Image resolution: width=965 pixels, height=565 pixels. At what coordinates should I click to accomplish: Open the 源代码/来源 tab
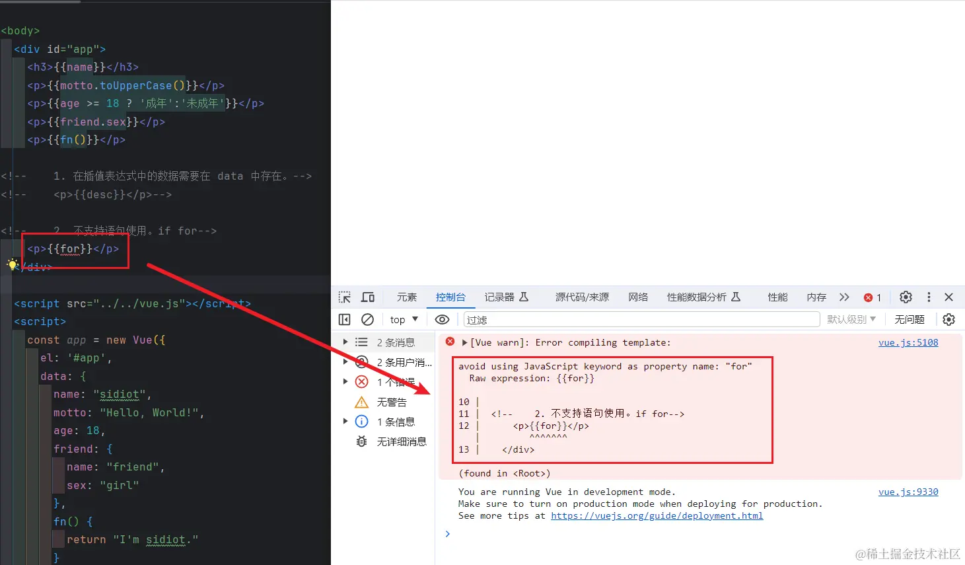point(582,297)
